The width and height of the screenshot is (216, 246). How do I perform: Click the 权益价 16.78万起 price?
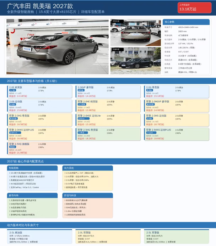(155, 124)
